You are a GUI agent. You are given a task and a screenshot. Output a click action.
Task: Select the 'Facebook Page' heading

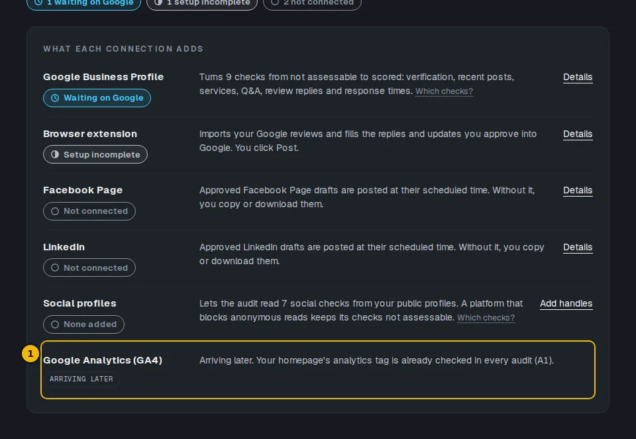(83, 190)
